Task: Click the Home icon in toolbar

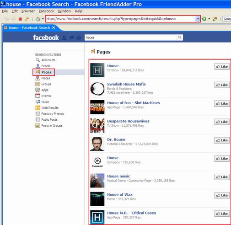Action: (38, 19)
